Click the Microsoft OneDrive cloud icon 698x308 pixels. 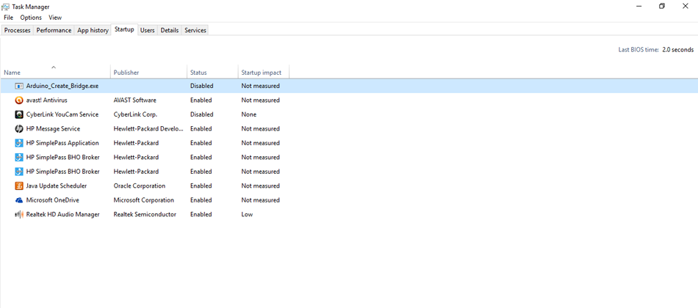[x=18, y=200]
